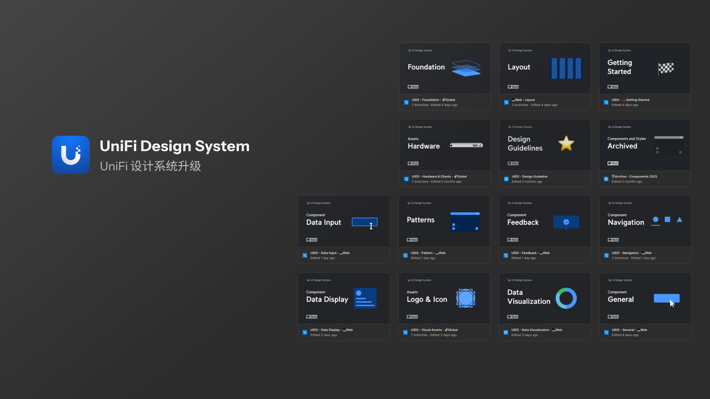Open the Patterns card thumbnail
This screenshot has height=399, width=710.
coord(444,221)
